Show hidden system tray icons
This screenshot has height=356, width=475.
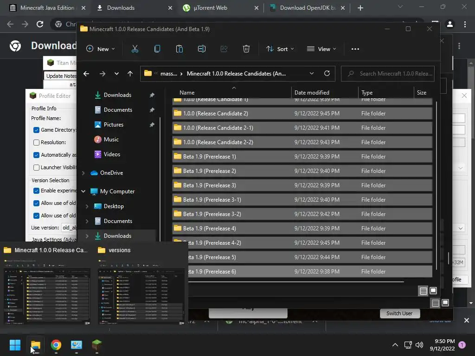tap(395, 345)
